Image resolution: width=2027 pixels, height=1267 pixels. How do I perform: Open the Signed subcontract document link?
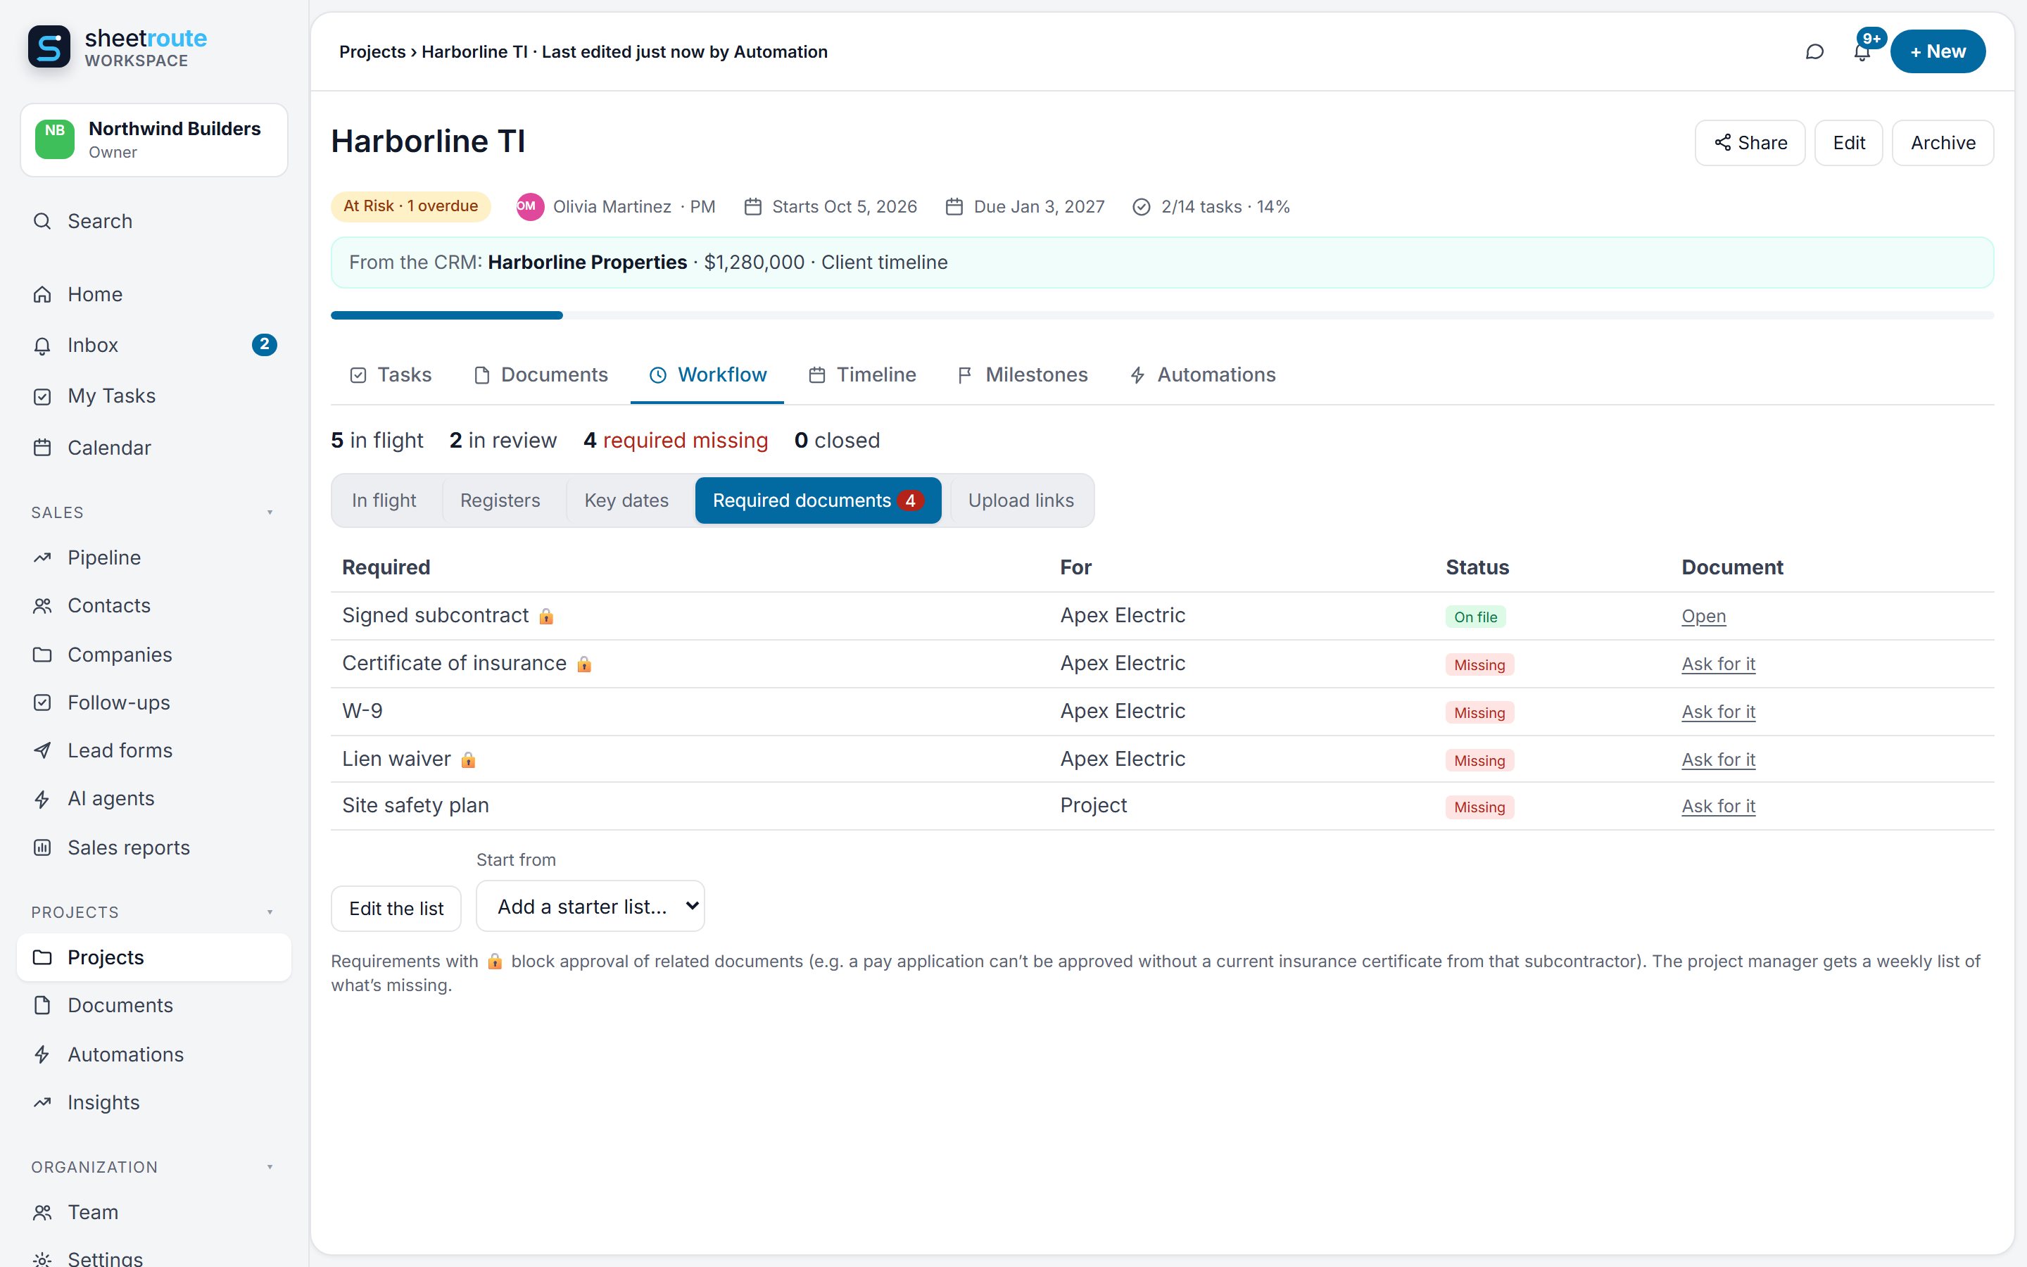click(x=1704, y=617)
